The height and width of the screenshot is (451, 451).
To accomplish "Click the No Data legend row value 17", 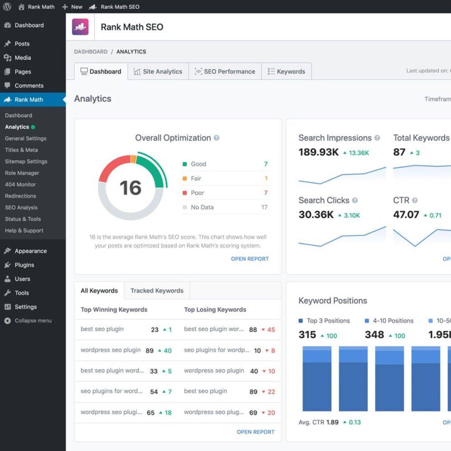I will [264, 207].
